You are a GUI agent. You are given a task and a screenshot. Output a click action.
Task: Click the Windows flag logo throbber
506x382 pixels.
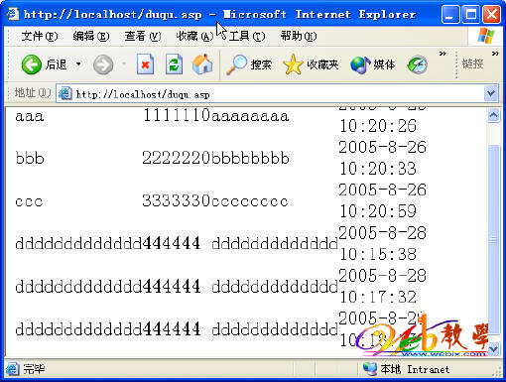(x=486, y=36)
